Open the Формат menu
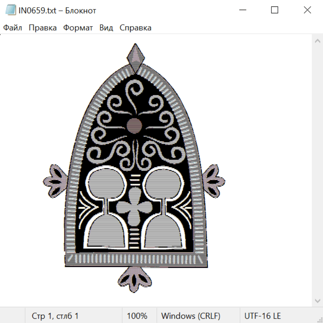 click(x=78, y=28)
